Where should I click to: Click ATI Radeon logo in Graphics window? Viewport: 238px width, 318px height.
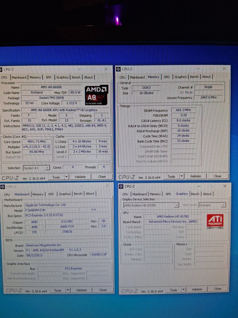(x=215, y=221)
